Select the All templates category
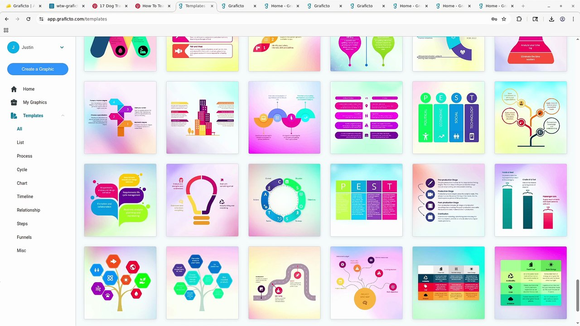This screenshot has height=326, width=580. tap(19, 129)
